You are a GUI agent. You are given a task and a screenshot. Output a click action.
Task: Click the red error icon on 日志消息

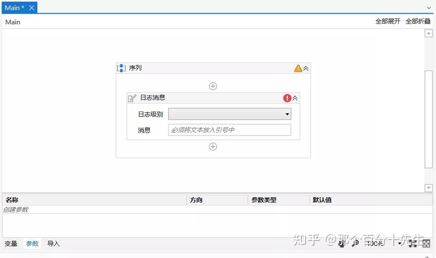click(x=287, y=98)
